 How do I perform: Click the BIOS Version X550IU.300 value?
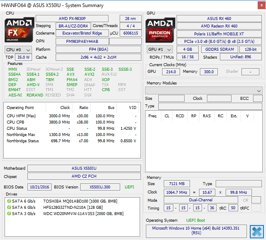point(100,187)
